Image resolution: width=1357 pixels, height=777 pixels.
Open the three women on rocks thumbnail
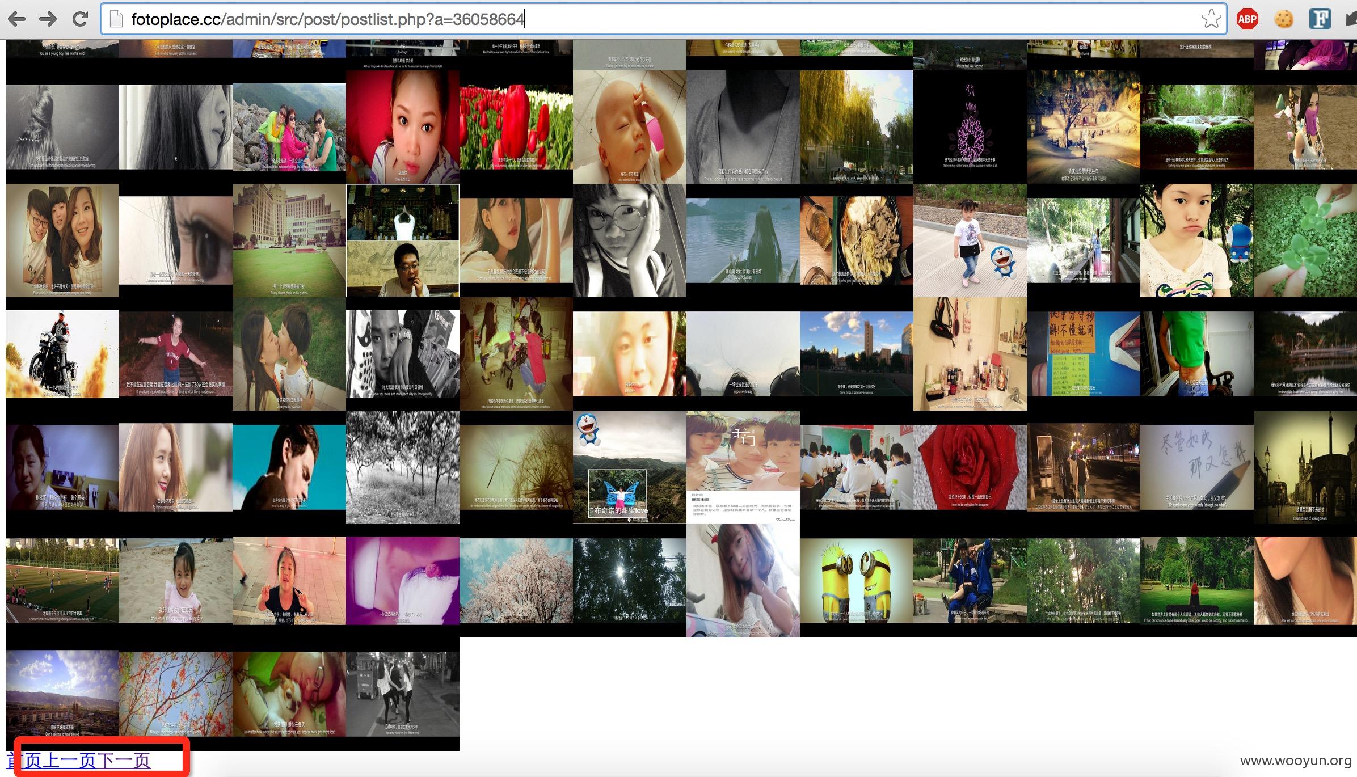[289, 127]
